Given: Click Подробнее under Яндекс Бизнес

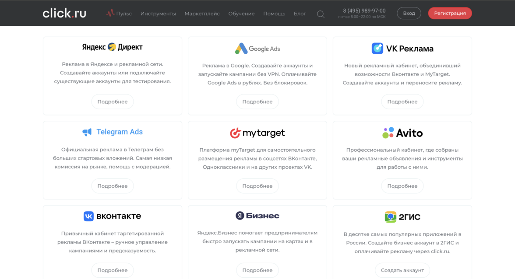Looking at the screenshot, I should pyautogui.click(x=257, y=270).
